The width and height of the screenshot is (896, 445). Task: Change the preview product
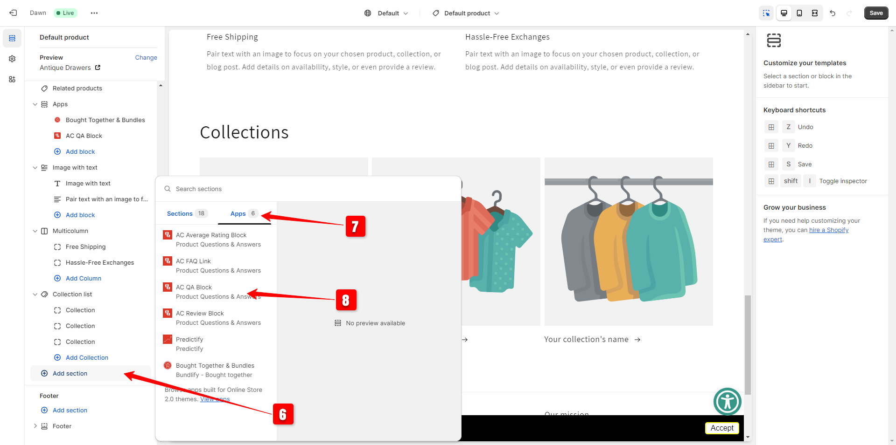tap(146, 58)
